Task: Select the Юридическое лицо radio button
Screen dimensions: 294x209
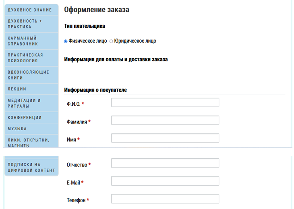Action: click(112, 41)
